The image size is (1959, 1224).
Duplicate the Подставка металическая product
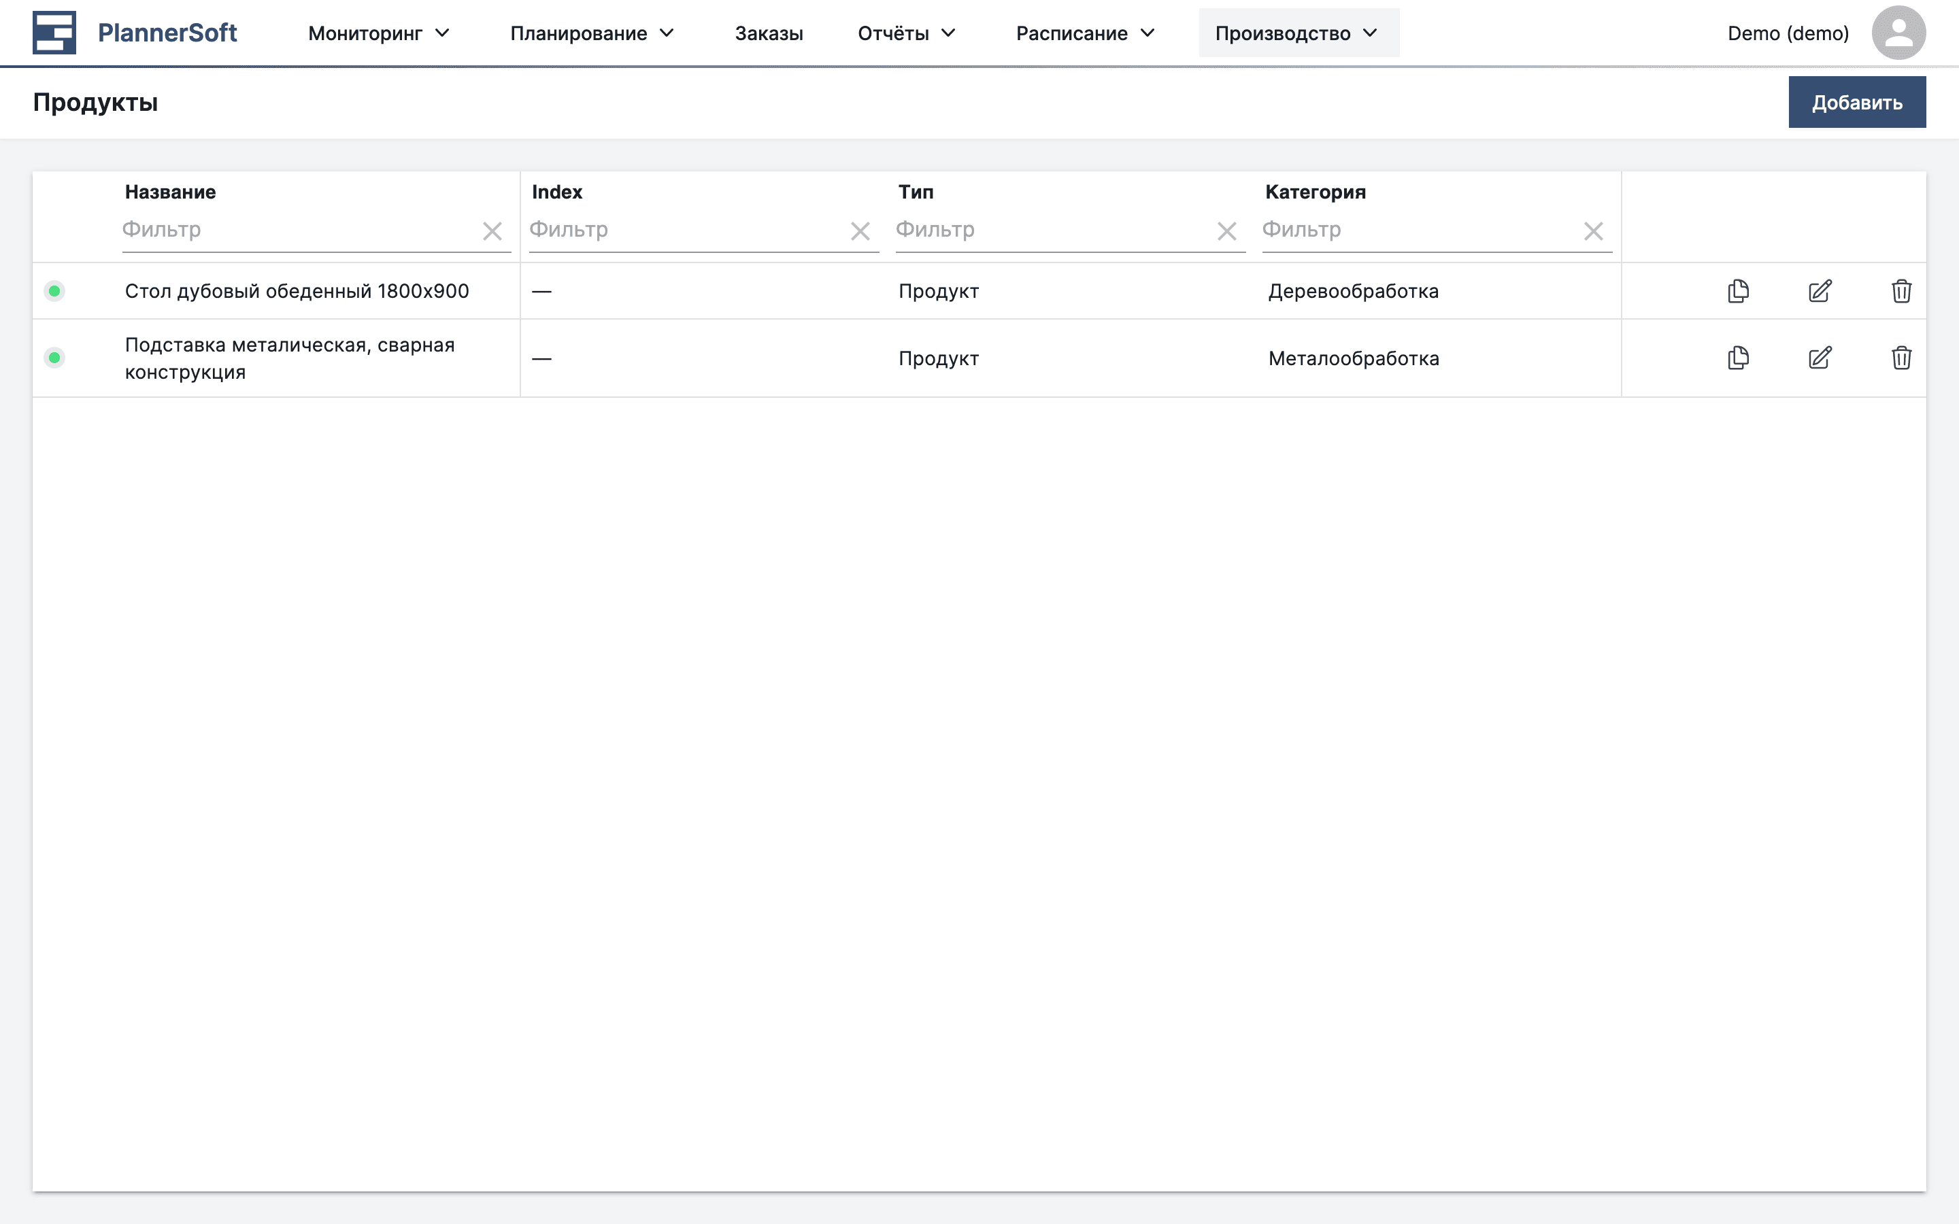(1738, 358)
